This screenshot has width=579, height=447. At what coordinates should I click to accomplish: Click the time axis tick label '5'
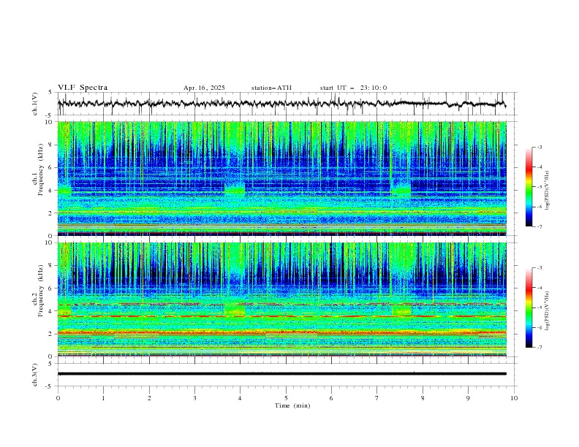(286, 398)
